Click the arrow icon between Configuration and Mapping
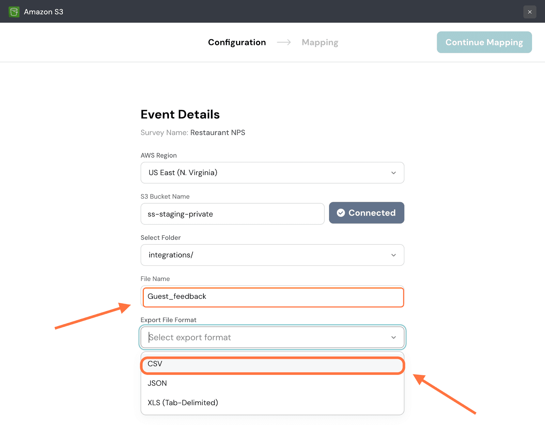 coord(284,42)
